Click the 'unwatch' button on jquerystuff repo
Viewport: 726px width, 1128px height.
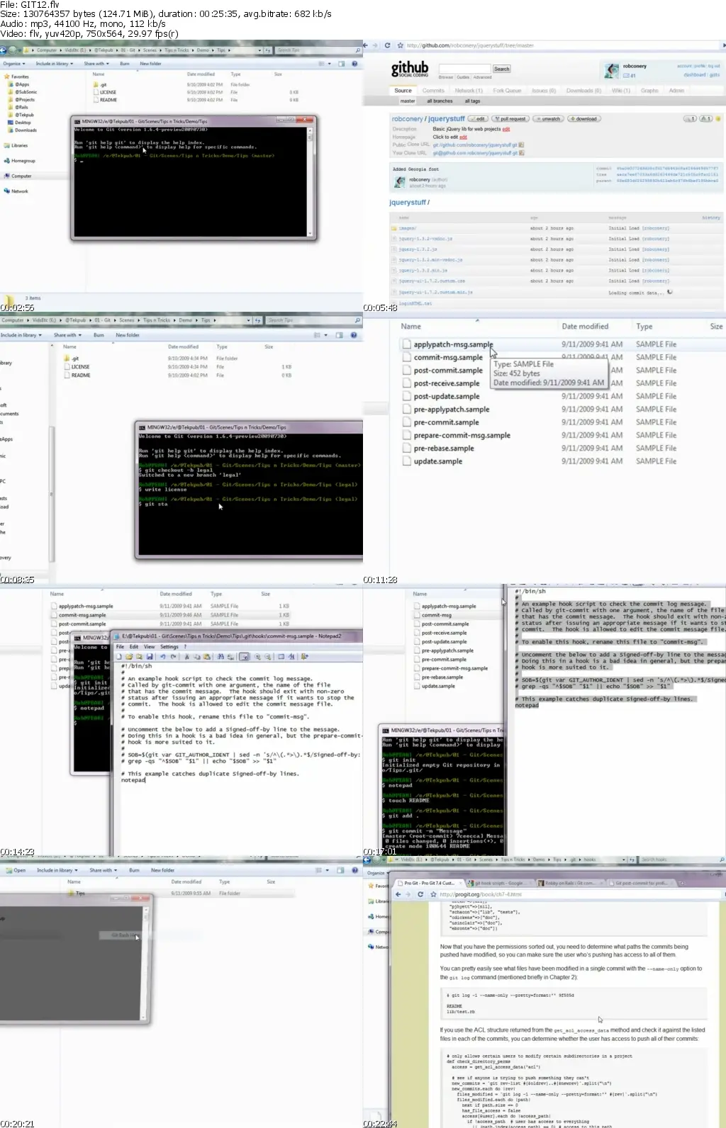(549, 119)
